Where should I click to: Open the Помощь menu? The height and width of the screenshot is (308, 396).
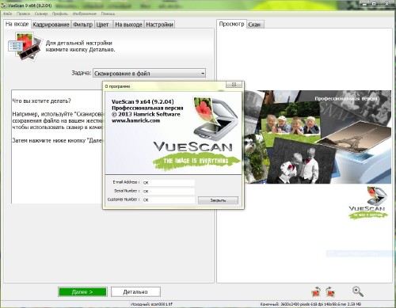108,13
